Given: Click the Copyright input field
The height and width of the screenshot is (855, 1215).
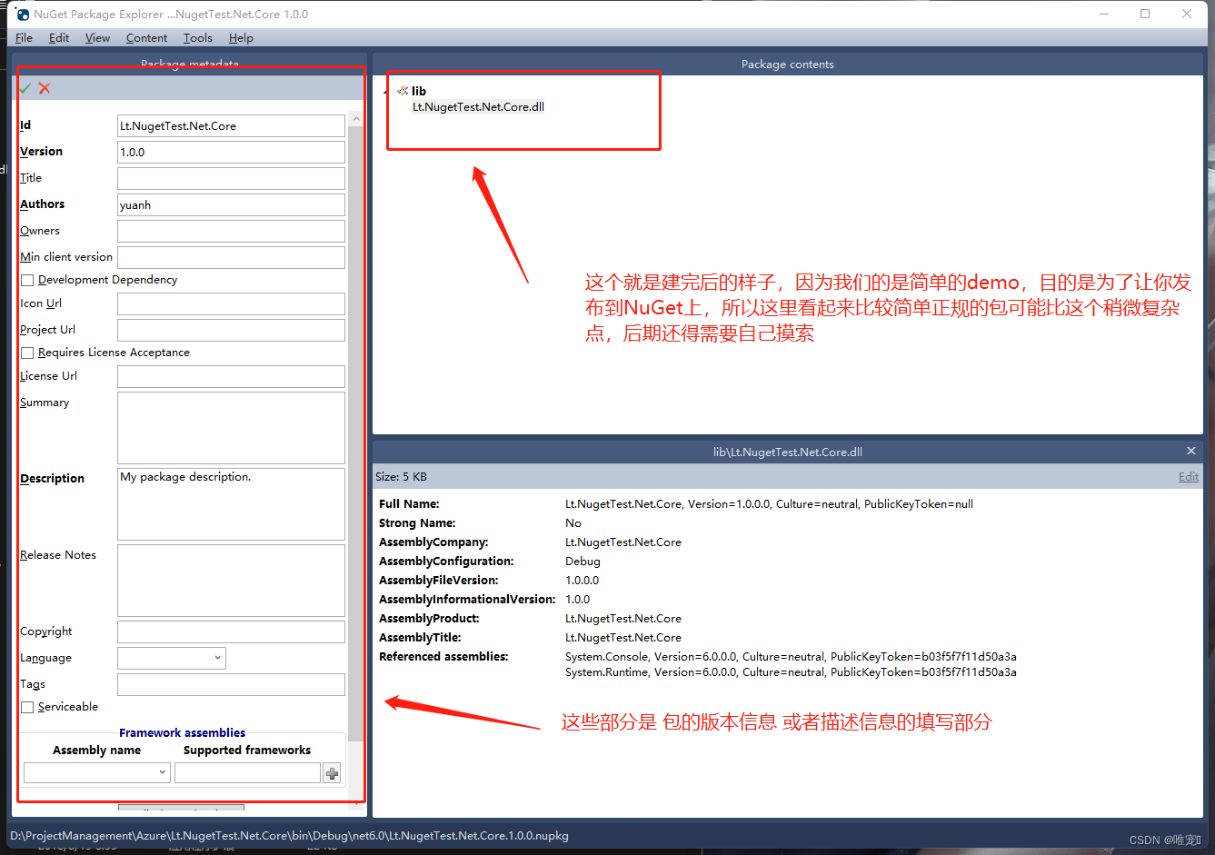Looking at the screenshot, I should click(x=231, y=631).
